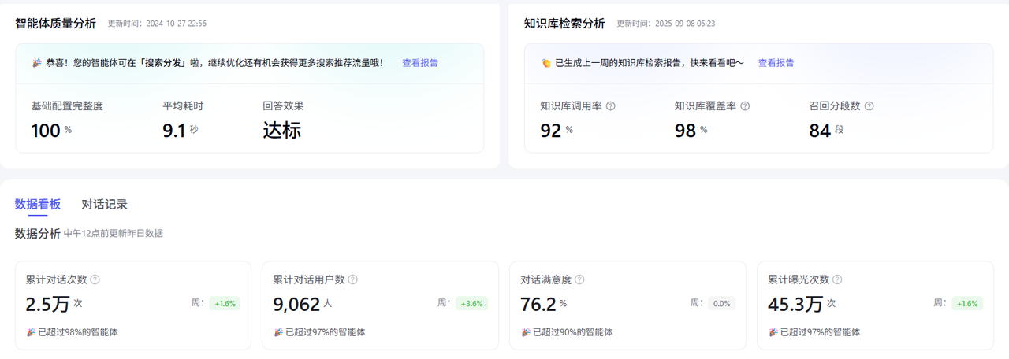
Task: Click help icon next to 累计对话次数
Action: (x=95, y=279)
